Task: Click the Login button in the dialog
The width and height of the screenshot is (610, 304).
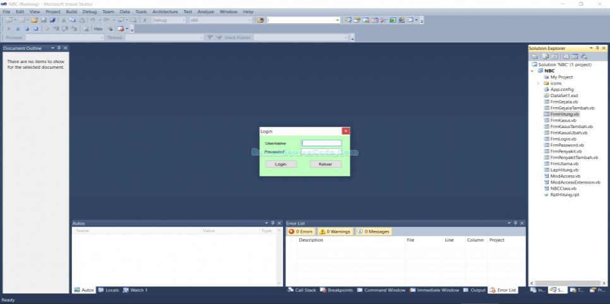Action: tap(281, 164)
